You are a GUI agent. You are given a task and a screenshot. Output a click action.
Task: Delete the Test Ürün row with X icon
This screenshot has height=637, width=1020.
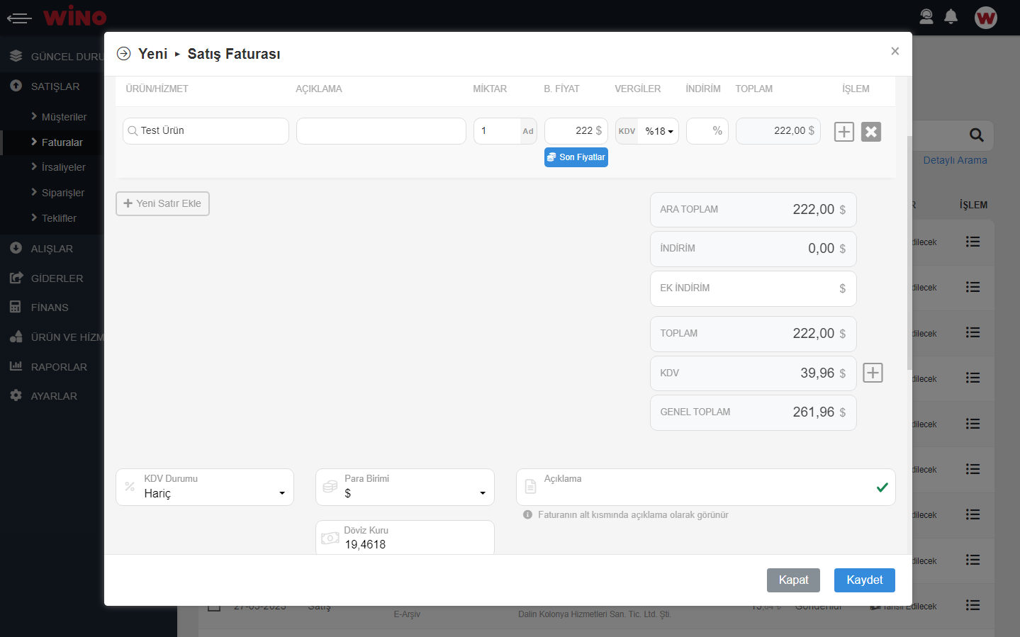[871, 132]
